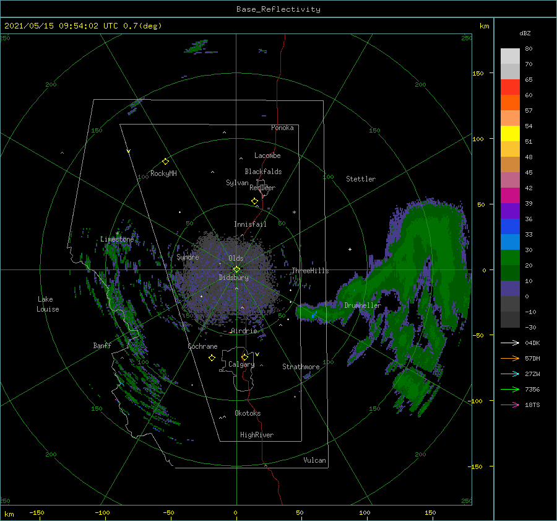The width and height of the screenshot is (557, 521).
Task: Pick the white 70–80 dBZ legend swatch
Action: pyautogui.click(x=510, y=56)
